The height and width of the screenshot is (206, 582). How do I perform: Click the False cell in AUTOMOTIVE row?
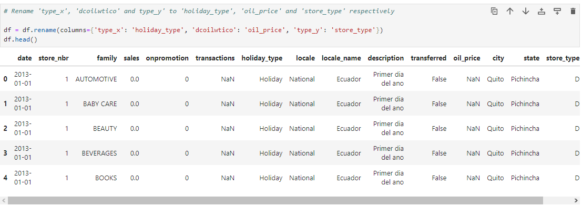(439, 79)
